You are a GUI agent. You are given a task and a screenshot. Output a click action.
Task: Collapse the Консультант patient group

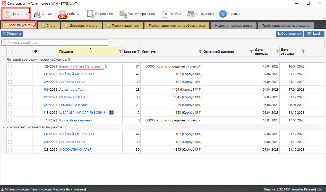tap(4, 127)
